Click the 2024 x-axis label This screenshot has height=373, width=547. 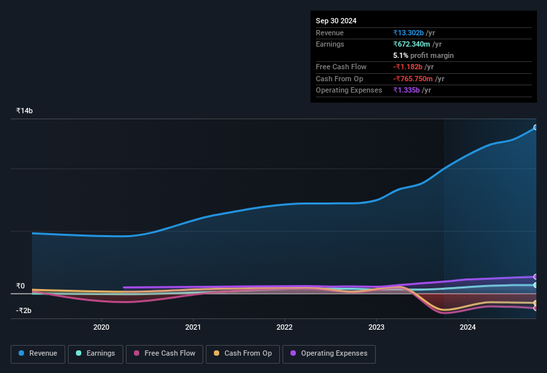pyautogui.click(x=468, y=327)
